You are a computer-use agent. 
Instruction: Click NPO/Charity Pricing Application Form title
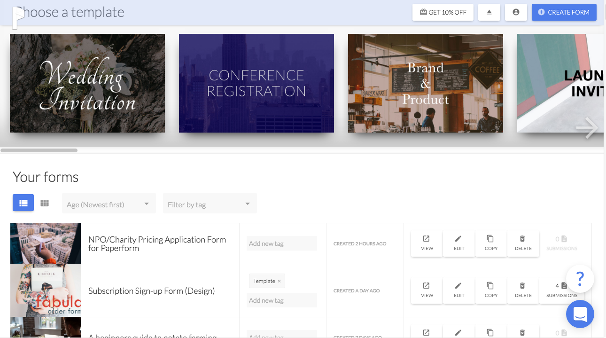(x=157, y=244)
